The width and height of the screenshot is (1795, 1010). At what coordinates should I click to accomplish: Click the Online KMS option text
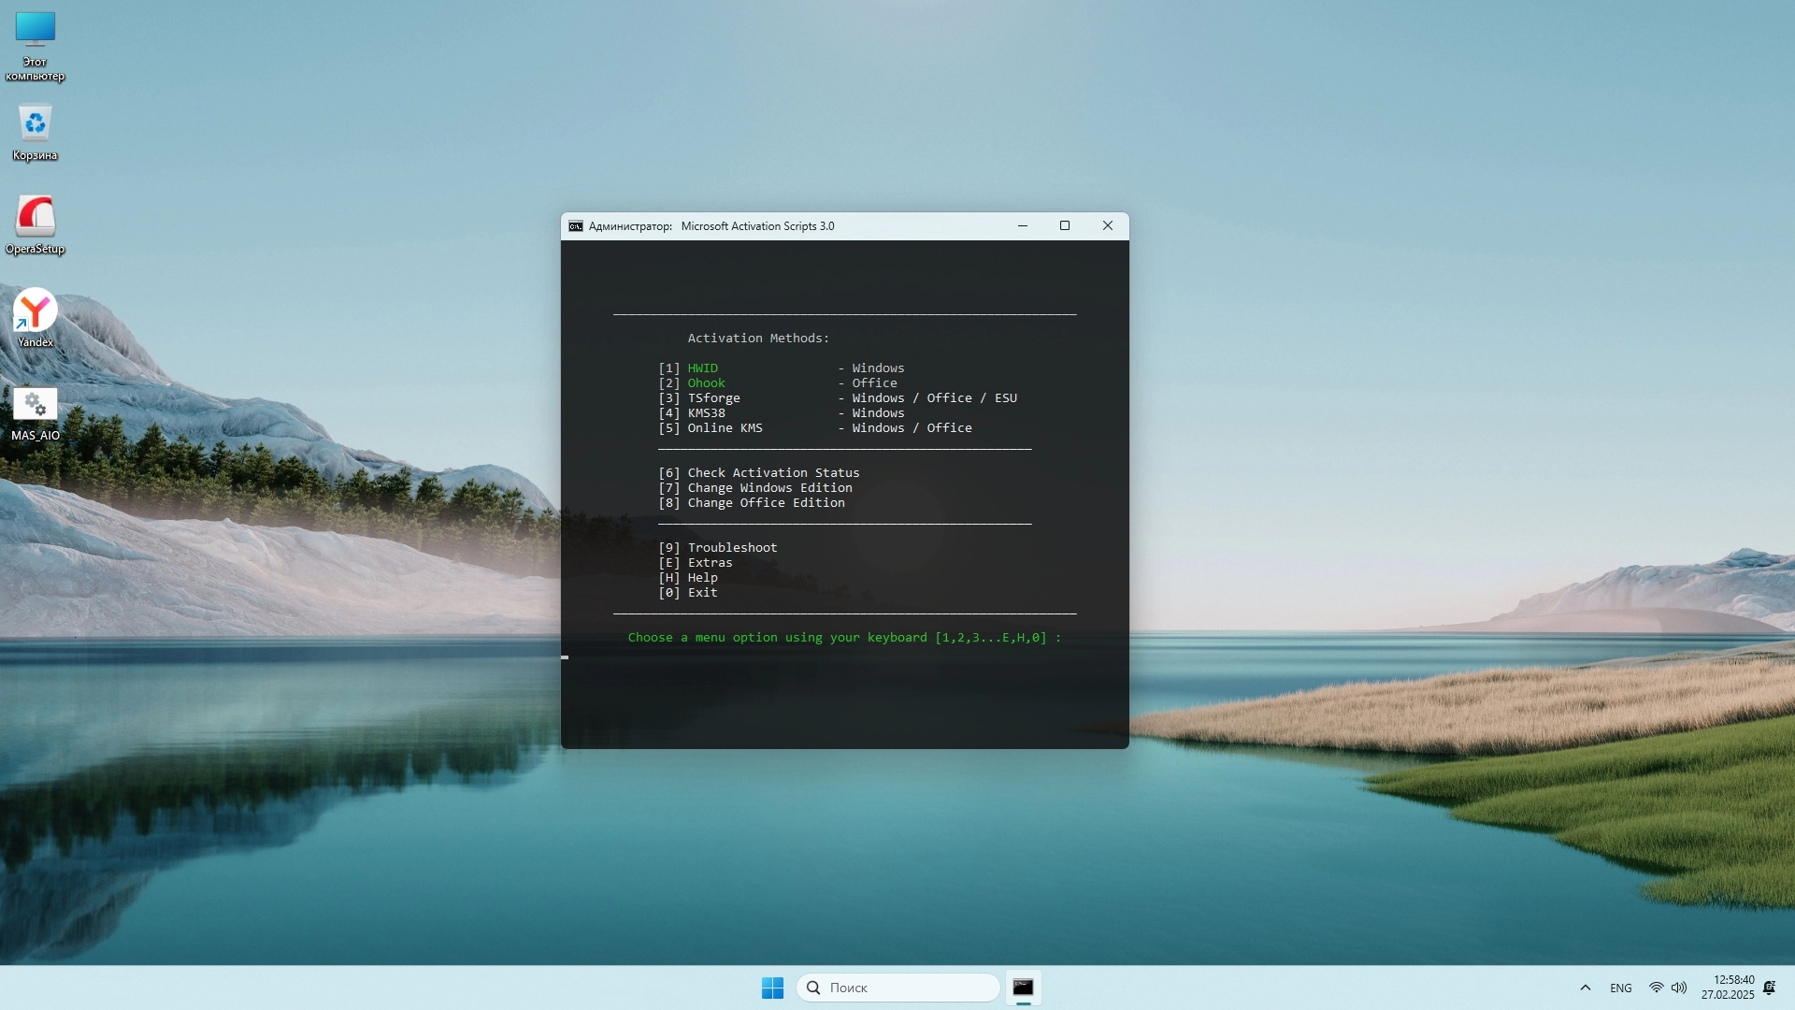coord(725,428)
